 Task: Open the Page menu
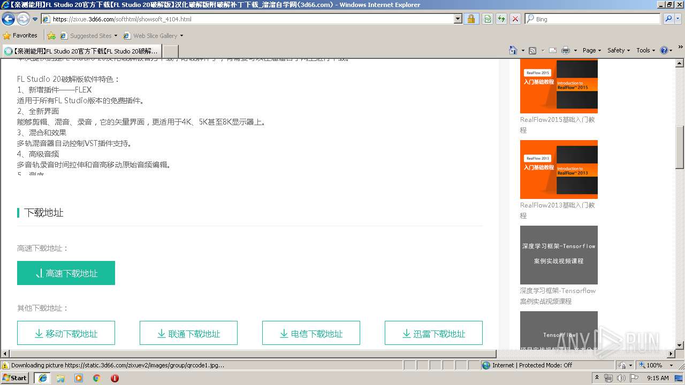click(x=592, y=50)
